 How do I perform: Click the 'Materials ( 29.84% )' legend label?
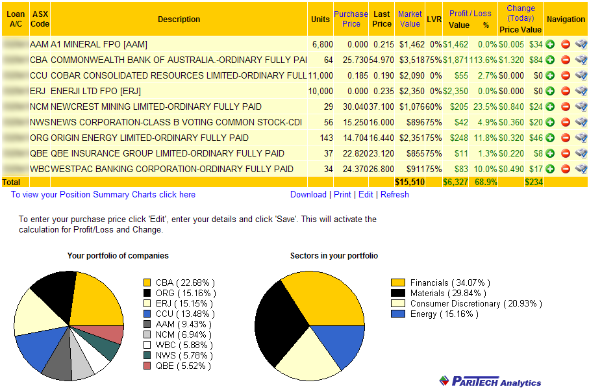click(x=448, y=293)
